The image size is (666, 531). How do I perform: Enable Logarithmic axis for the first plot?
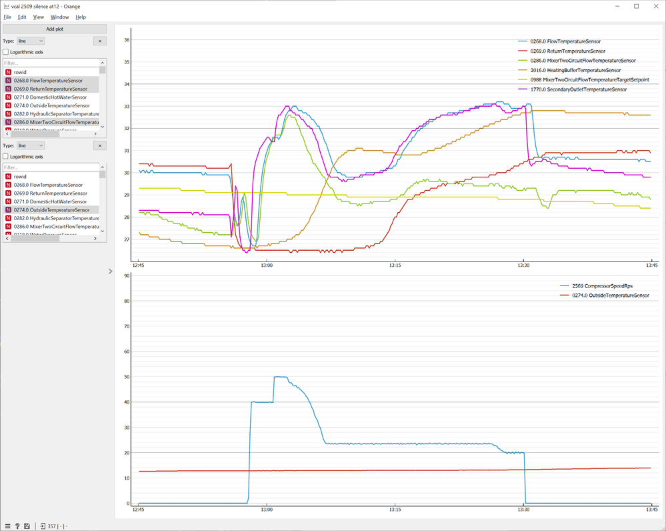click(6, 52)
